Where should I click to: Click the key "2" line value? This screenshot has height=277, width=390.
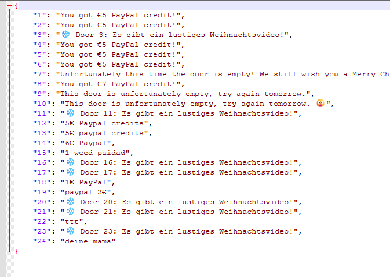(x=118, y=25)
